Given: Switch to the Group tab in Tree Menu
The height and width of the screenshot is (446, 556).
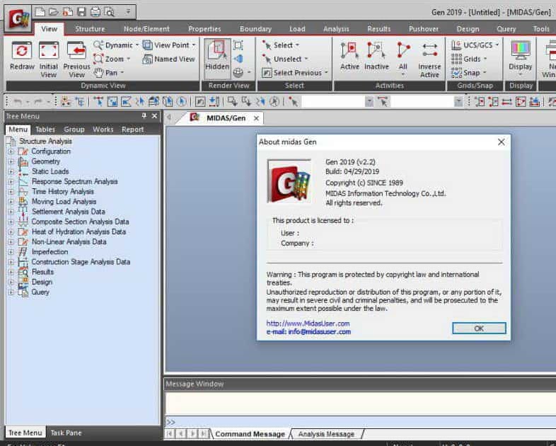Looking at the screenshot, I should (x=74, y=130).
